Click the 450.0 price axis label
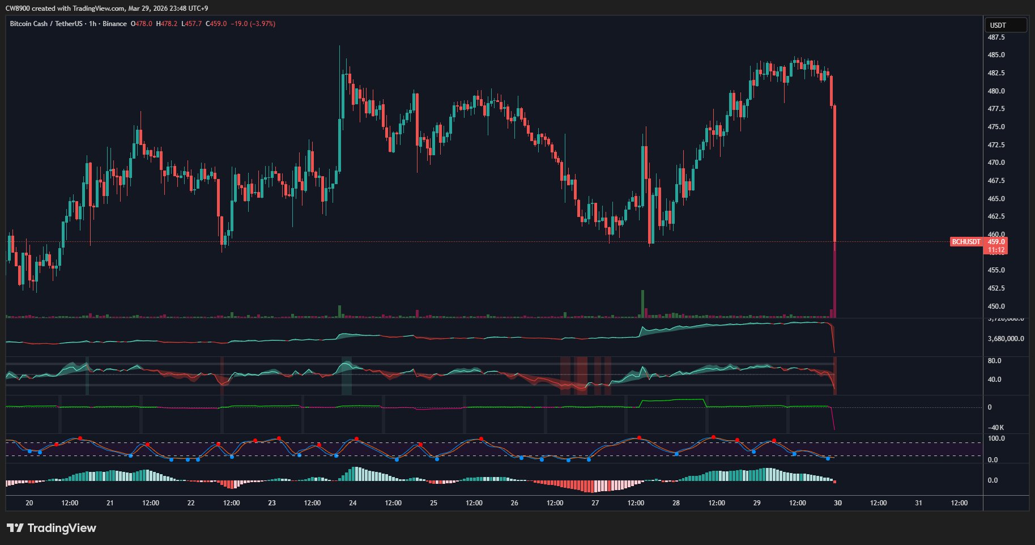Screen dimensions: 1035x545 coord(996,306)
